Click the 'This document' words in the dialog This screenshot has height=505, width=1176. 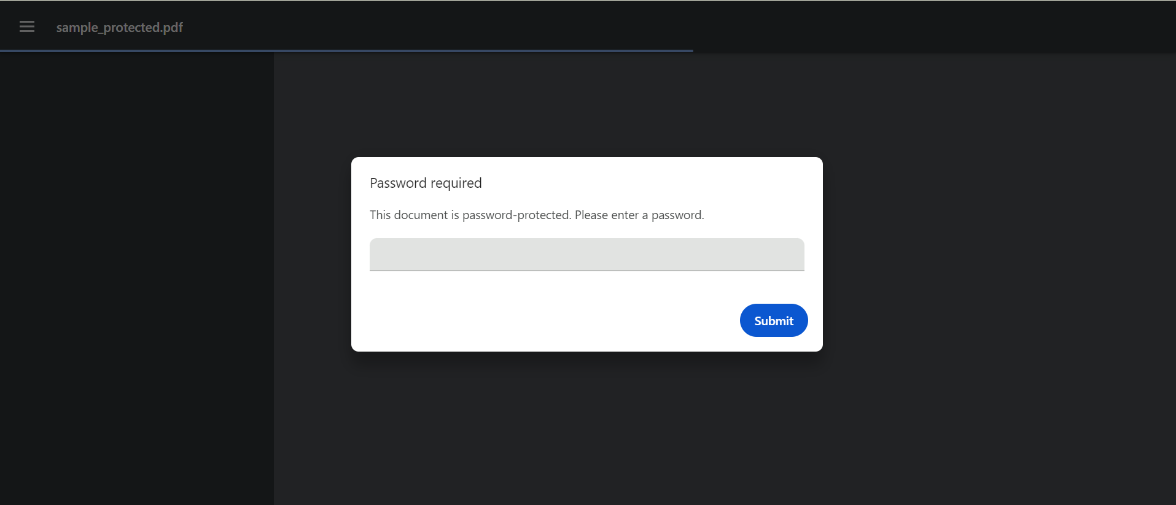pyautogui.click(x=408, y=215)
